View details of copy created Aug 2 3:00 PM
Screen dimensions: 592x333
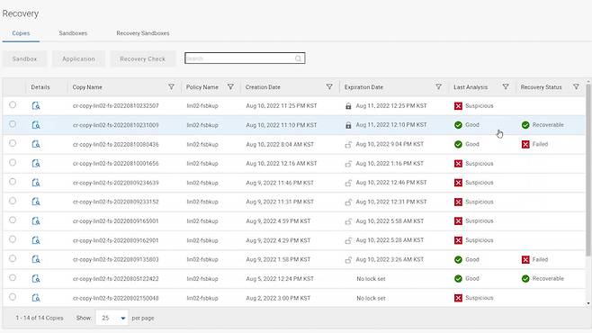pos(36,298)
